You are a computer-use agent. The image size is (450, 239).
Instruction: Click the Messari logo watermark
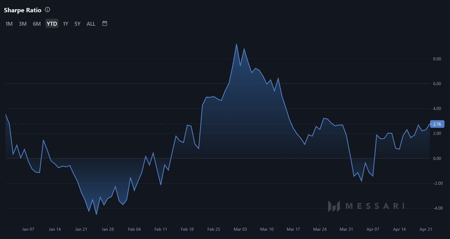click(366, 206)
